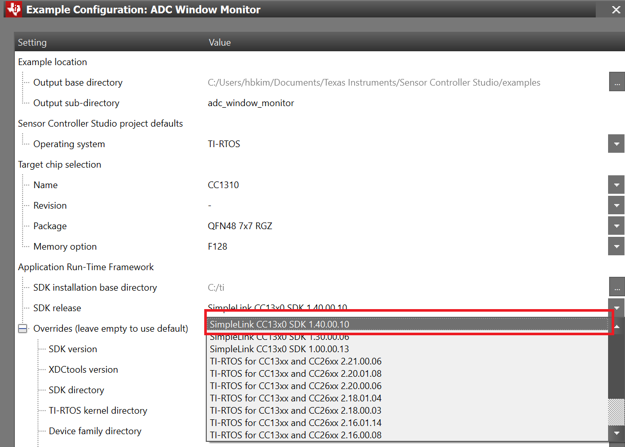This screenshot has width=625, height=447.
Task: Click the Texas Instruments logo icon in title bar
Action: pos(14,9)
